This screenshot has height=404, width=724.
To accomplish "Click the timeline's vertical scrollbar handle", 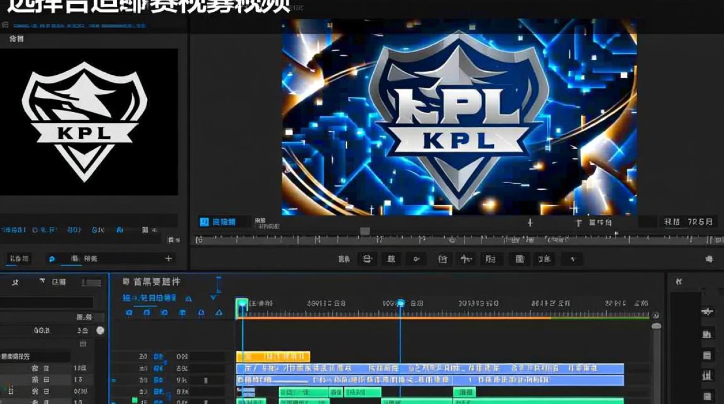I will (656, 326).
